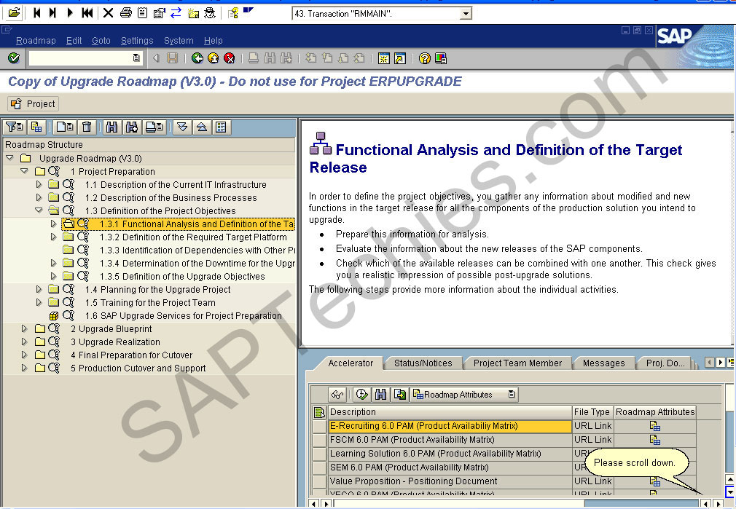Click the open file icon in the tutorial player toolbar

[x=15, y=12]
